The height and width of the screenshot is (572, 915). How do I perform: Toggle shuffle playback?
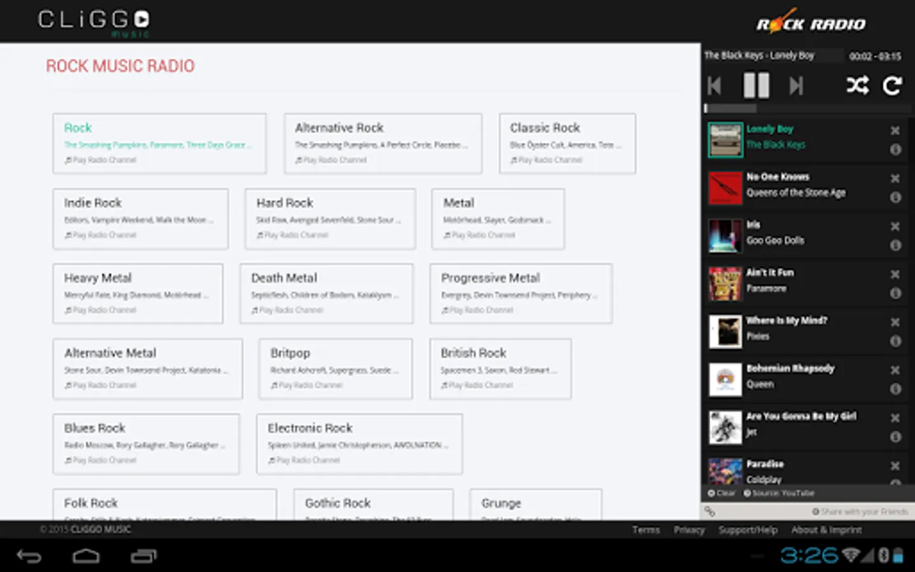coord(857,85)
